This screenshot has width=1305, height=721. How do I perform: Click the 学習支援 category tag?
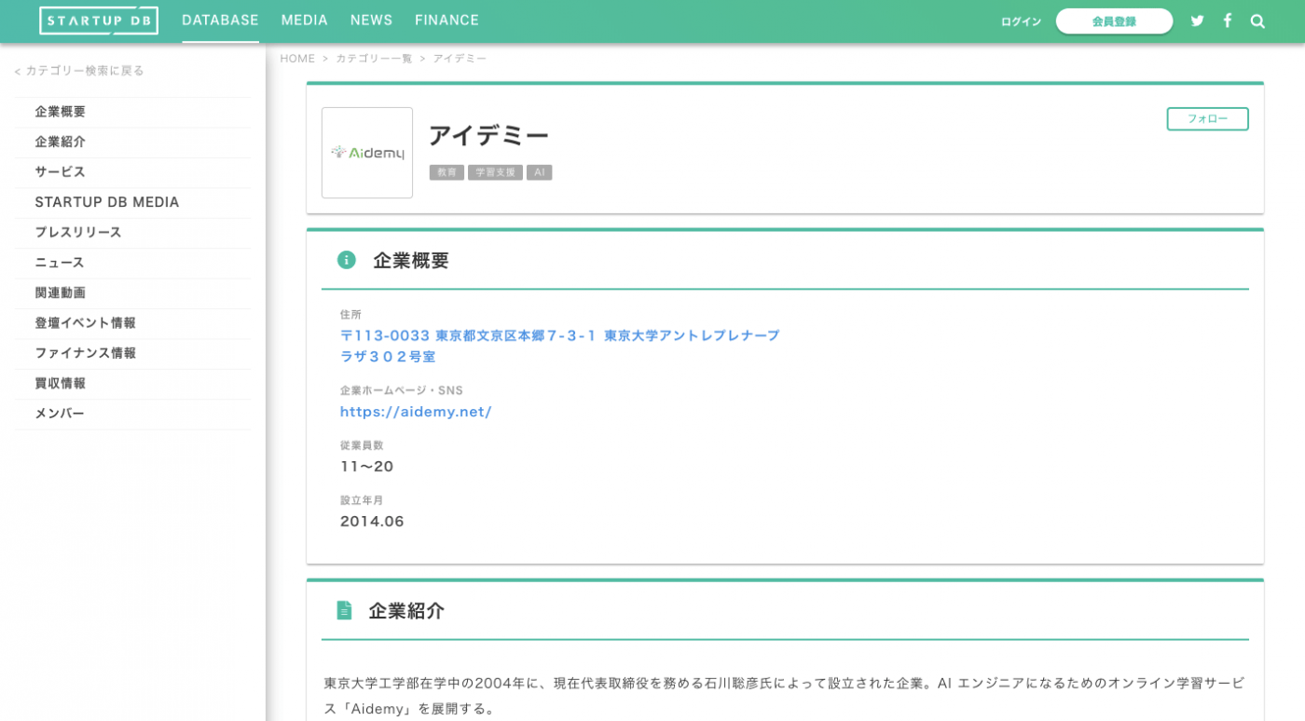pos(495,172)
